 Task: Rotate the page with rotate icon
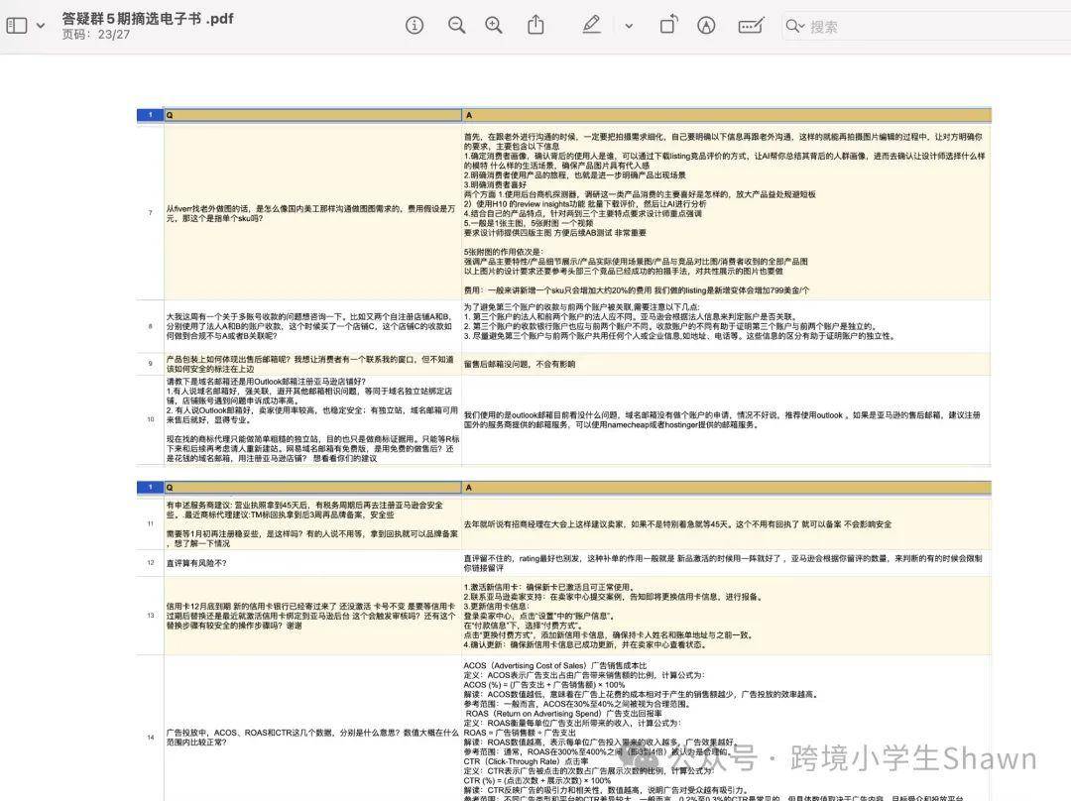(668, 25)
